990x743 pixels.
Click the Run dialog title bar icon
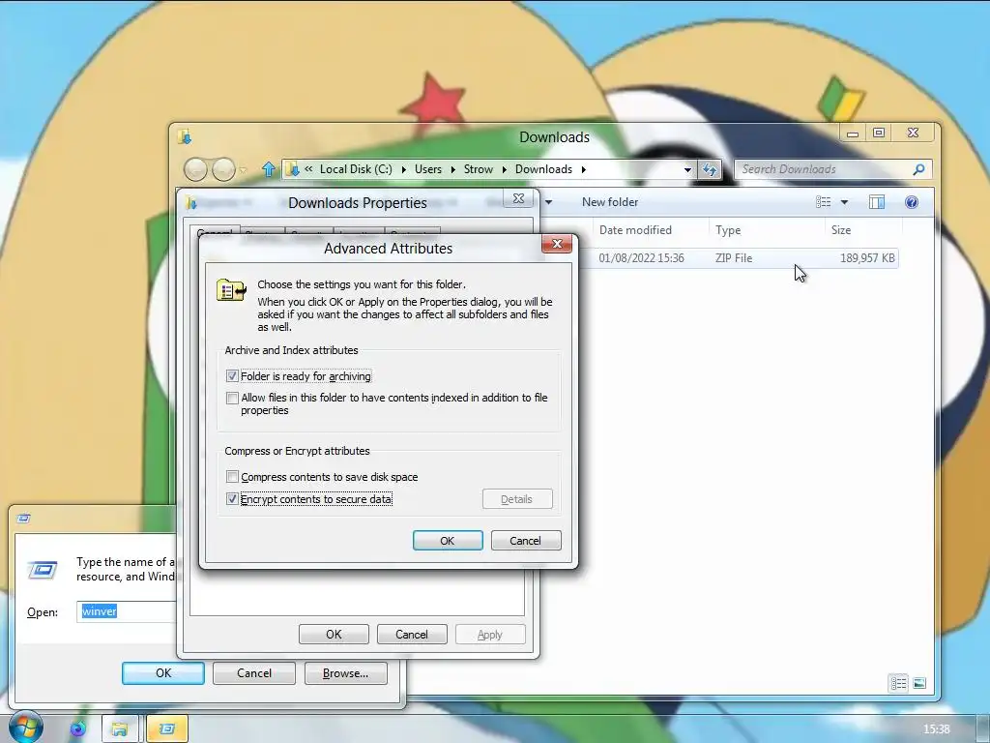click(24, 519)
